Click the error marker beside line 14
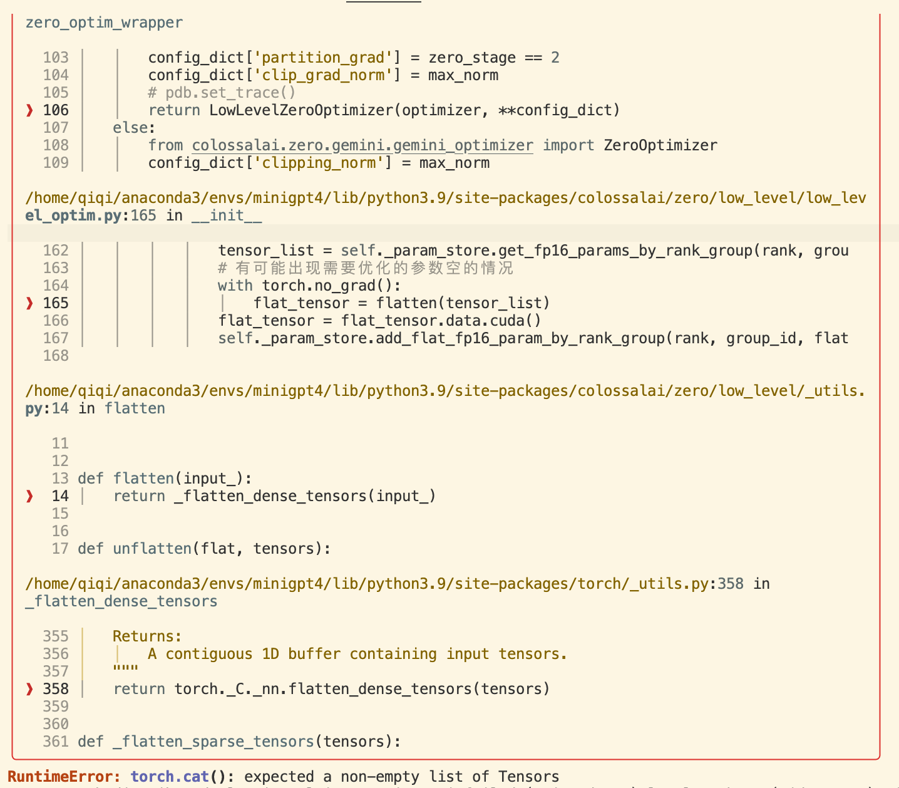The height and width of the screenshot is (788, 899). 29,495
